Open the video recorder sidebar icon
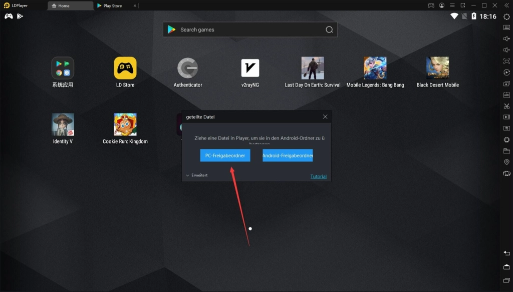513x292 pixels. (506, 117)
